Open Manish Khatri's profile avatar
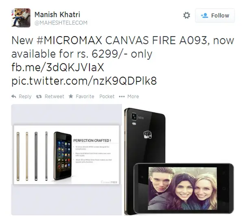The image size is (244, 217). click(21, 18)
